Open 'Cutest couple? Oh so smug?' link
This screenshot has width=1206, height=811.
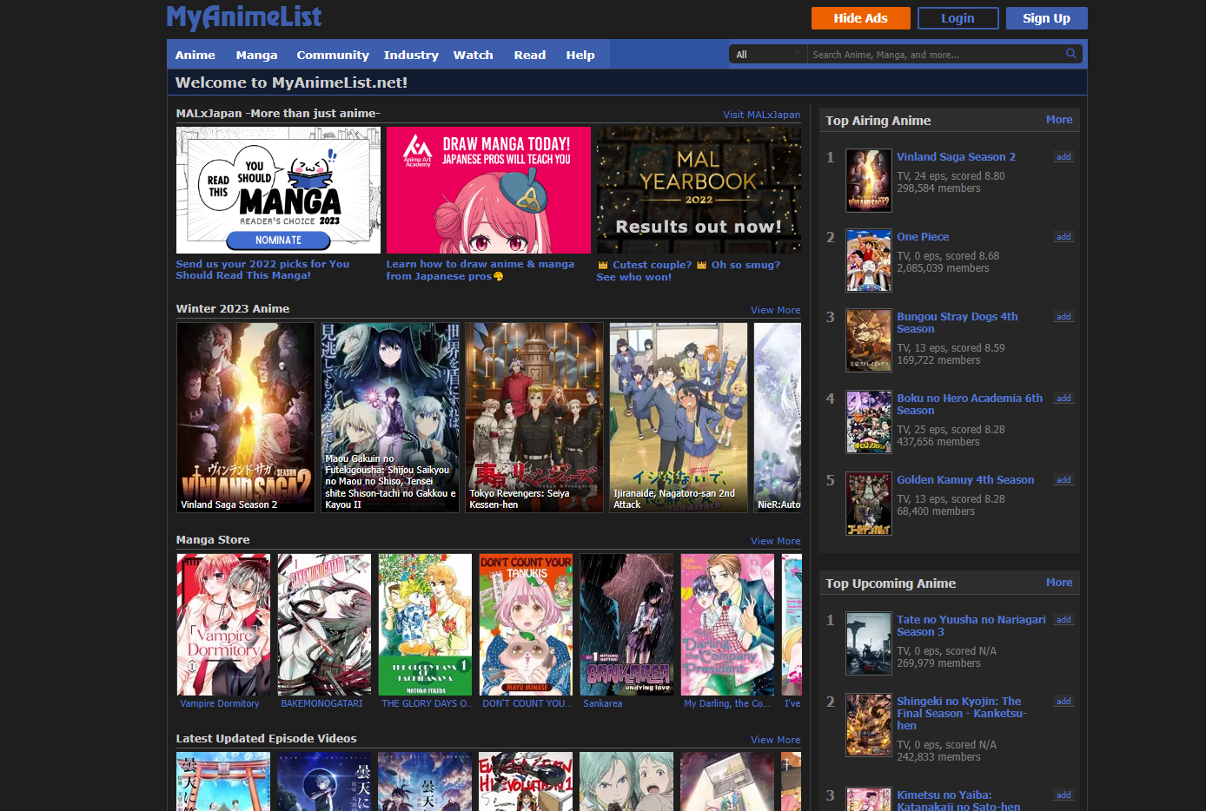point(688,271)
